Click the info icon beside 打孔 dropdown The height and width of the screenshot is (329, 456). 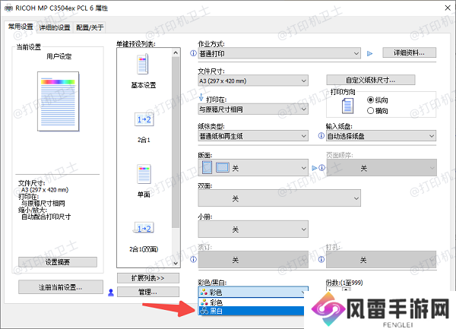pyautogui.click(x=321, y=259)
